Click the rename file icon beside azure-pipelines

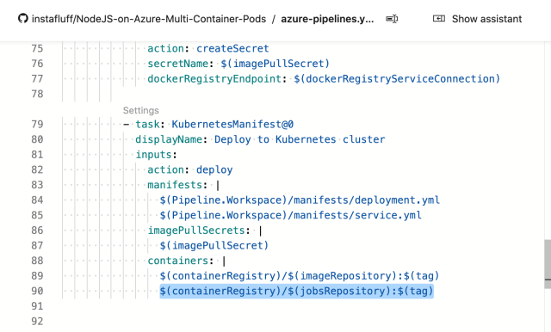tap(392, 19)
